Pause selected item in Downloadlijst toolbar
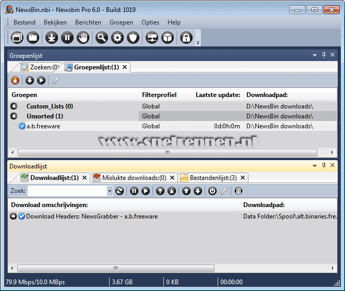Image resolution: width=345 pixels, height=291 pixels. click(134, 191)
